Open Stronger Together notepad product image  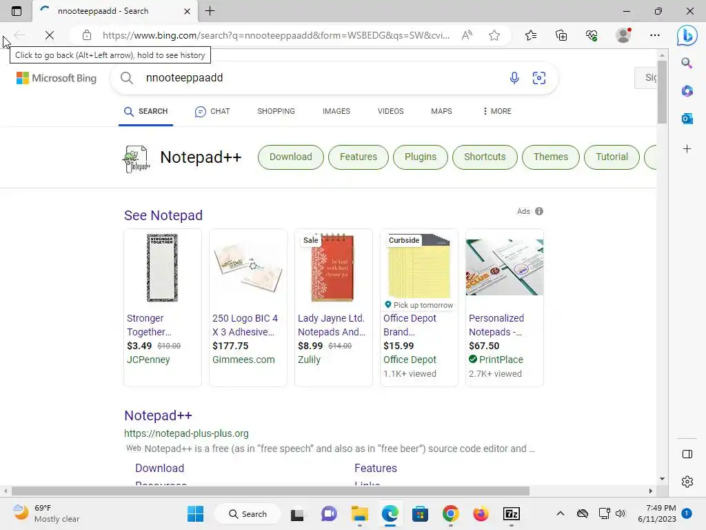(163, 268)
